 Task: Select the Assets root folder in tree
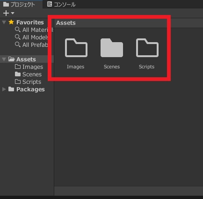pyautogui.click(x=22, y=59)
